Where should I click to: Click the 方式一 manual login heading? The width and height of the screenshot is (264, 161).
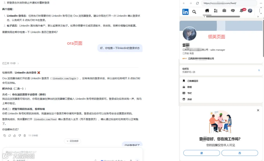coord(24,95)
